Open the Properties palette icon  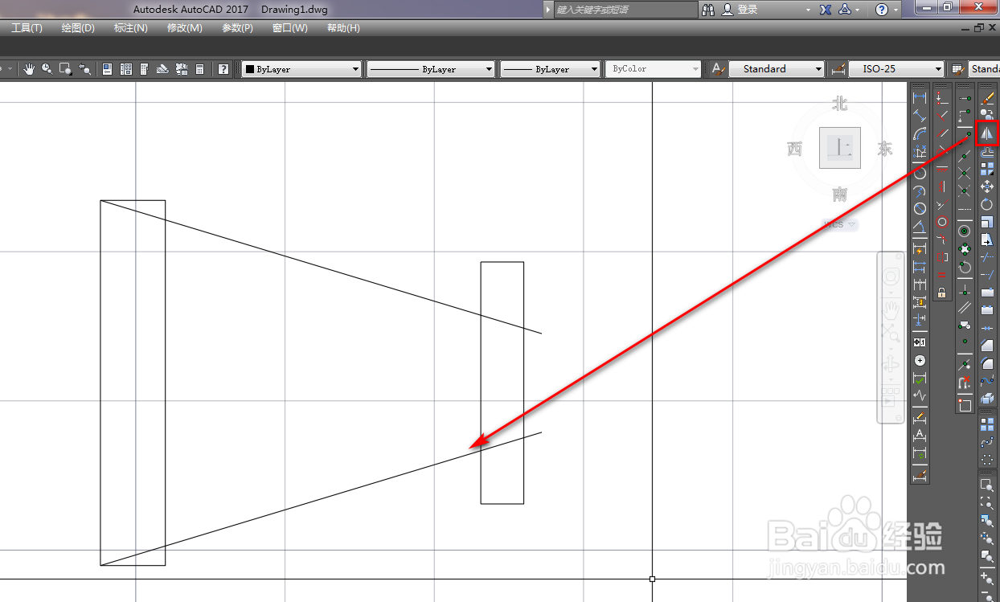click(x=107, y=69)
